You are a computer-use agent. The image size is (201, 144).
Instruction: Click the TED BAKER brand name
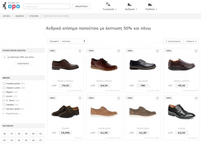coord(143,81)
